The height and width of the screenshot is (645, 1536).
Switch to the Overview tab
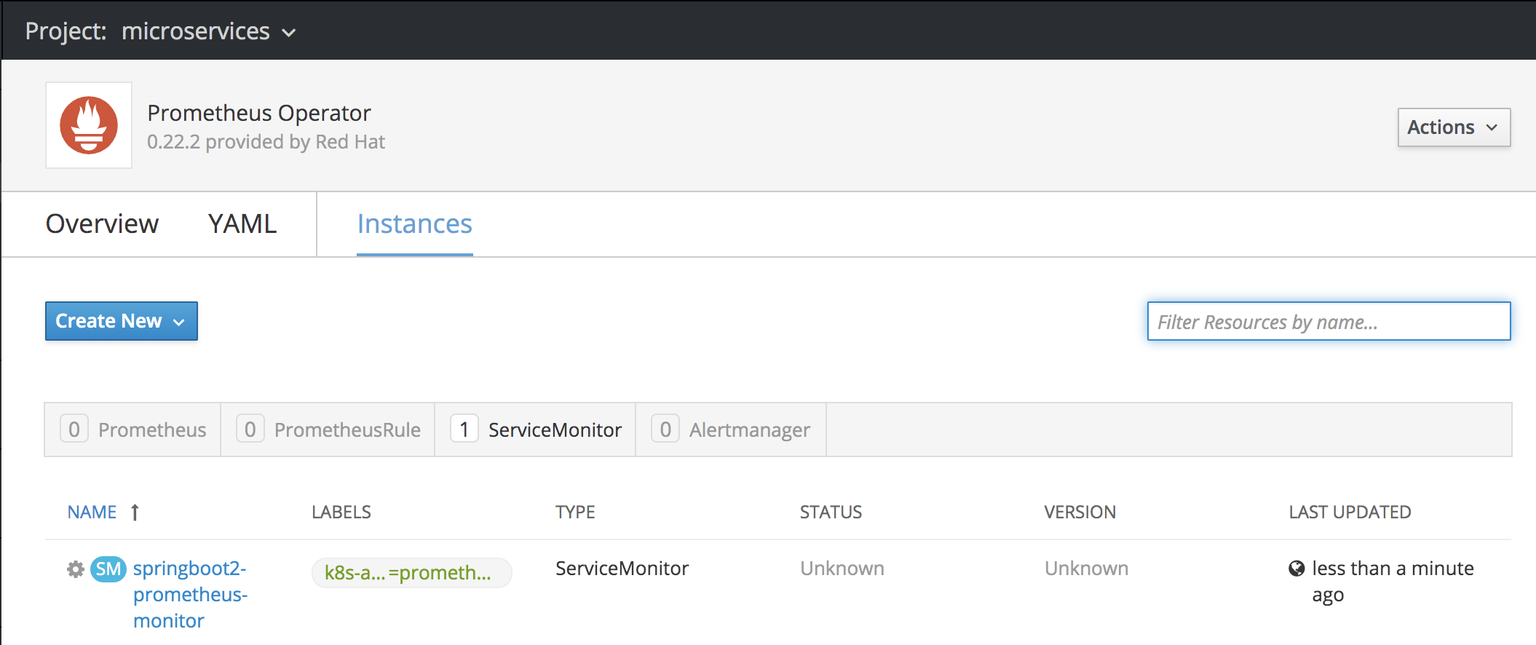(102, 223)
